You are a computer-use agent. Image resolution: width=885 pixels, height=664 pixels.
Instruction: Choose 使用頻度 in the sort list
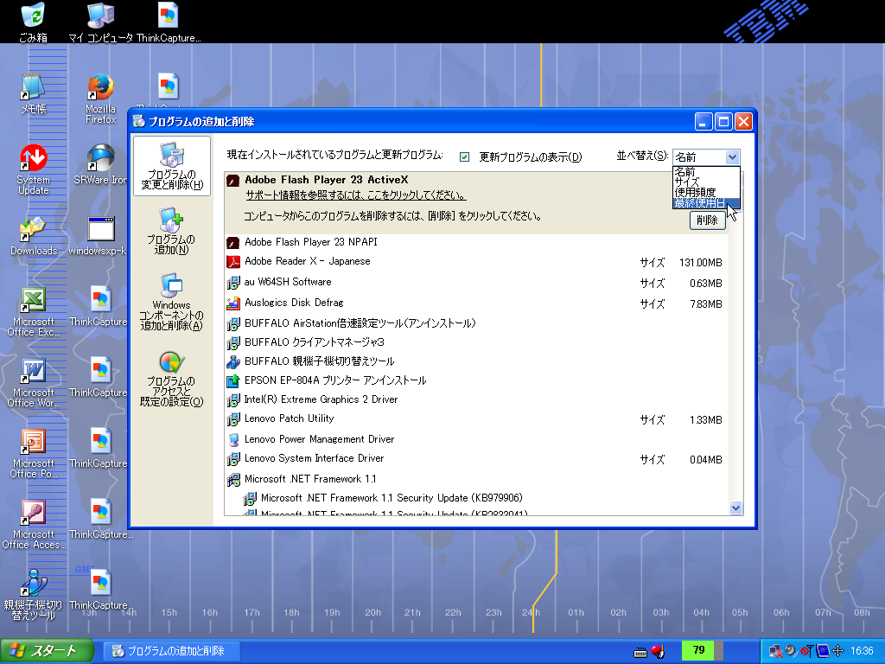[705, 193]
